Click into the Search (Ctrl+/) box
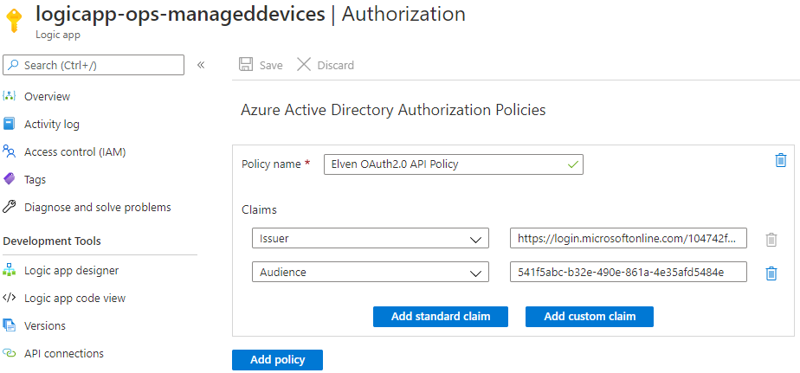 pos(94,65)
